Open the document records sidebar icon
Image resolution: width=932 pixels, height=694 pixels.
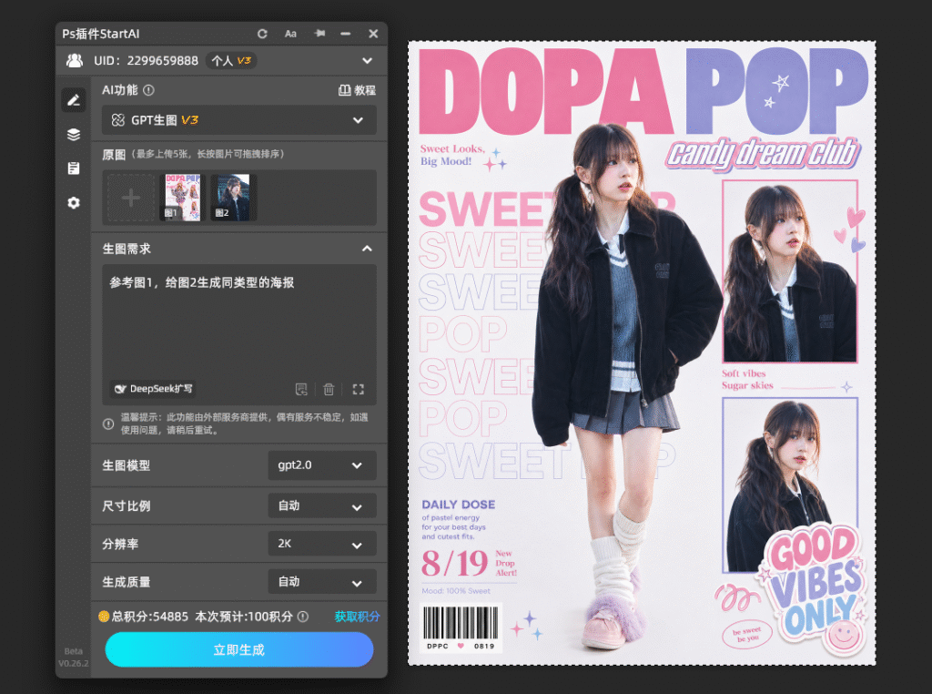(x=74, y=168)
